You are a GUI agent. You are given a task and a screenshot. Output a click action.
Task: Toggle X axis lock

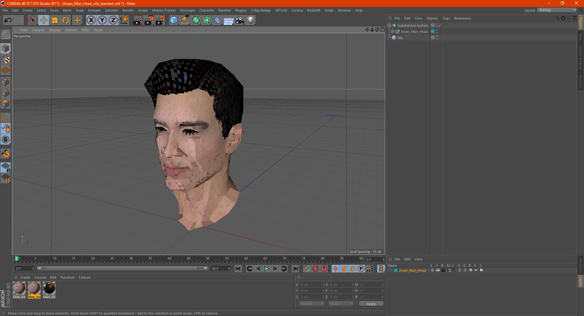click(x=91, y=20)
